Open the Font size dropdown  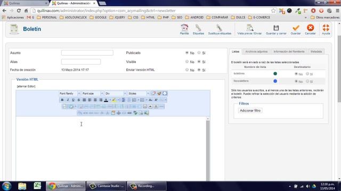tap(93, 93)
